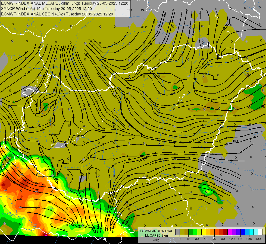Click the legend value 90
This screenshot has height=244, width=266.
[223, 239]
